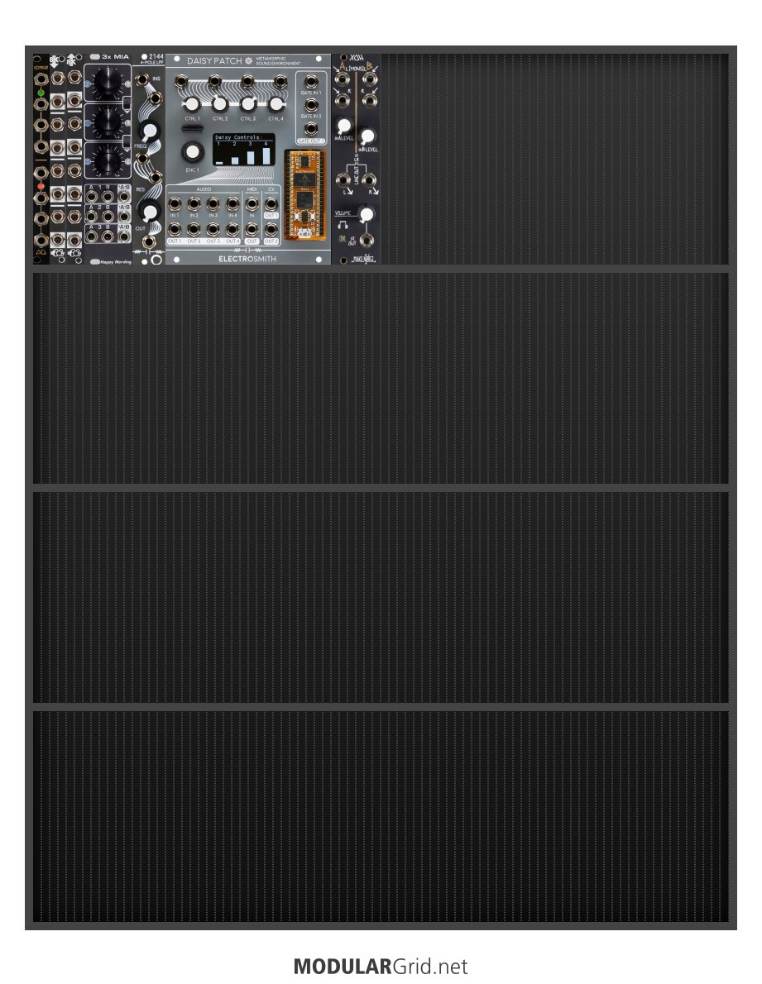Click the VOLUME knob on XOH module
The height and width of the screenshot is (984, 762).
[x=366, y=215]
